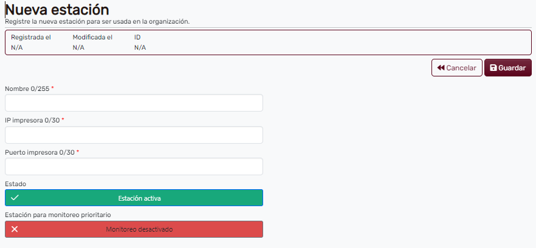Click the floppy disk save icon
The width and height of the screenshot is (536, 248).
coord(493,68)
